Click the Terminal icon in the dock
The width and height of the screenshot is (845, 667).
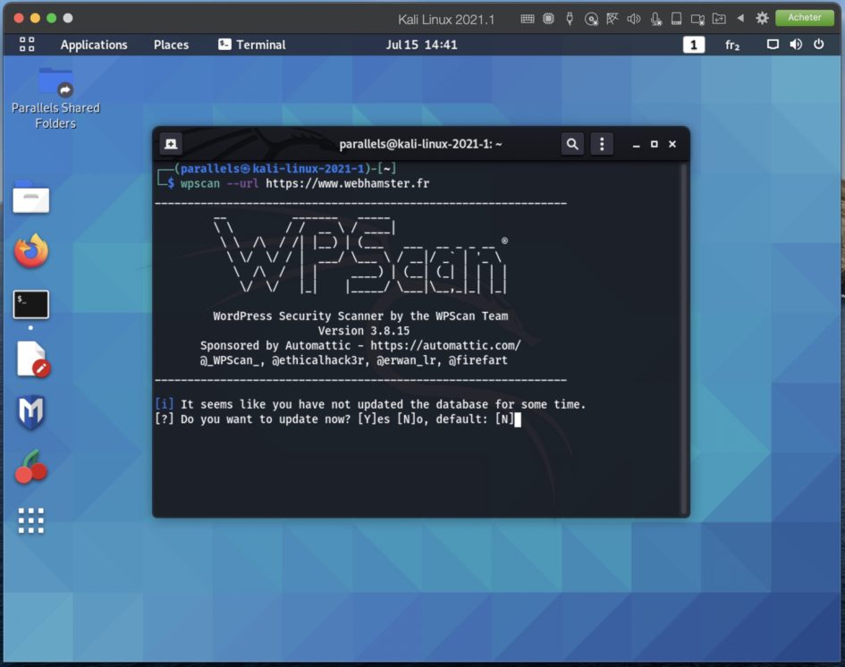click(31, 304)
